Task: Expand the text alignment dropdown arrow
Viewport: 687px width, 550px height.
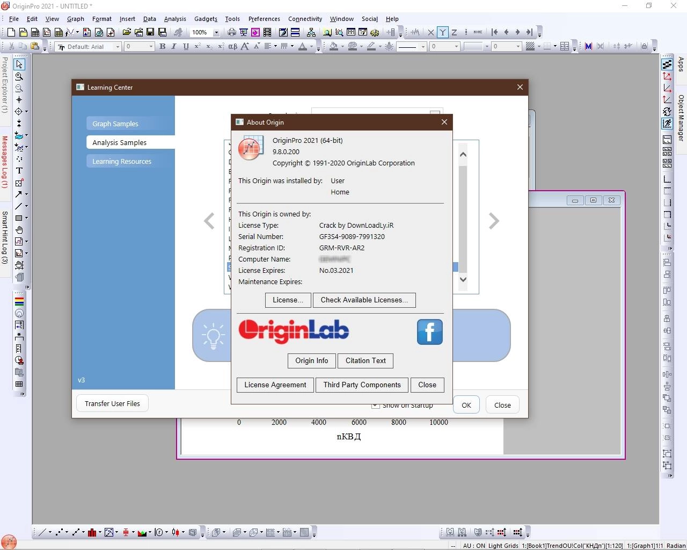Action: tap(275, 47)
